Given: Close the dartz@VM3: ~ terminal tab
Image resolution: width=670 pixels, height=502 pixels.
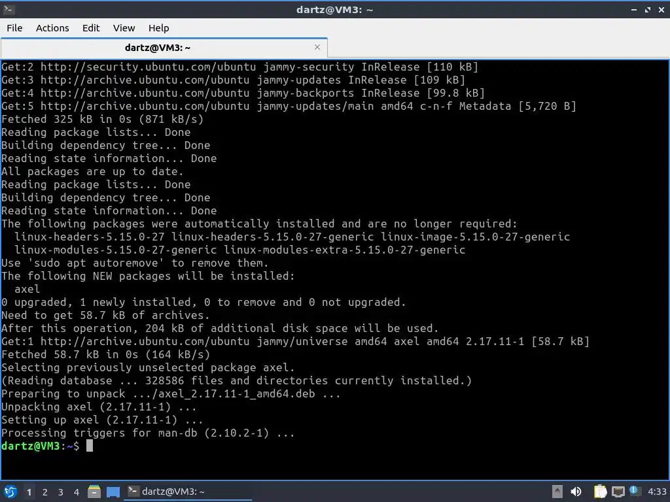Looking at the screenshot, I should pos(317,47).
